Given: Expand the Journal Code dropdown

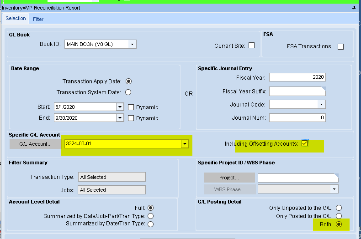Looking at the screenshot, I should coord(321,105).
